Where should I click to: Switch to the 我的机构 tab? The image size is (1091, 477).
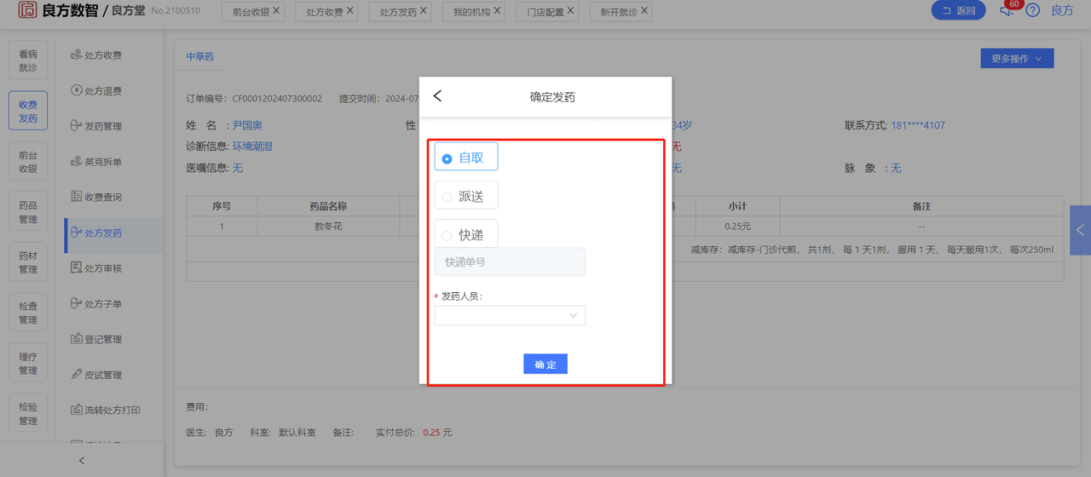pyautogui.click(x=472, y=12)
